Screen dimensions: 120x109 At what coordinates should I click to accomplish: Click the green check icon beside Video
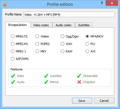click(13, 76)
